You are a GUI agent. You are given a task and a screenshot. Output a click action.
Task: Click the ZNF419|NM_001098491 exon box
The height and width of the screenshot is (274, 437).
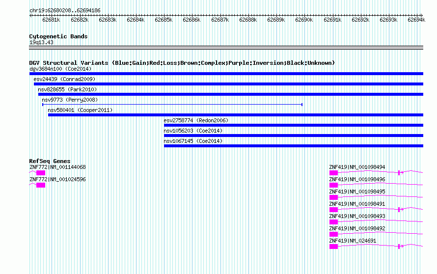point(333,210)
